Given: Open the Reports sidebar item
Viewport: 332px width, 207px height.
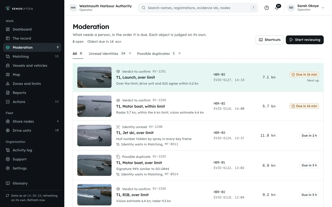Looking at the screenshot, I should tap(32, 93).
